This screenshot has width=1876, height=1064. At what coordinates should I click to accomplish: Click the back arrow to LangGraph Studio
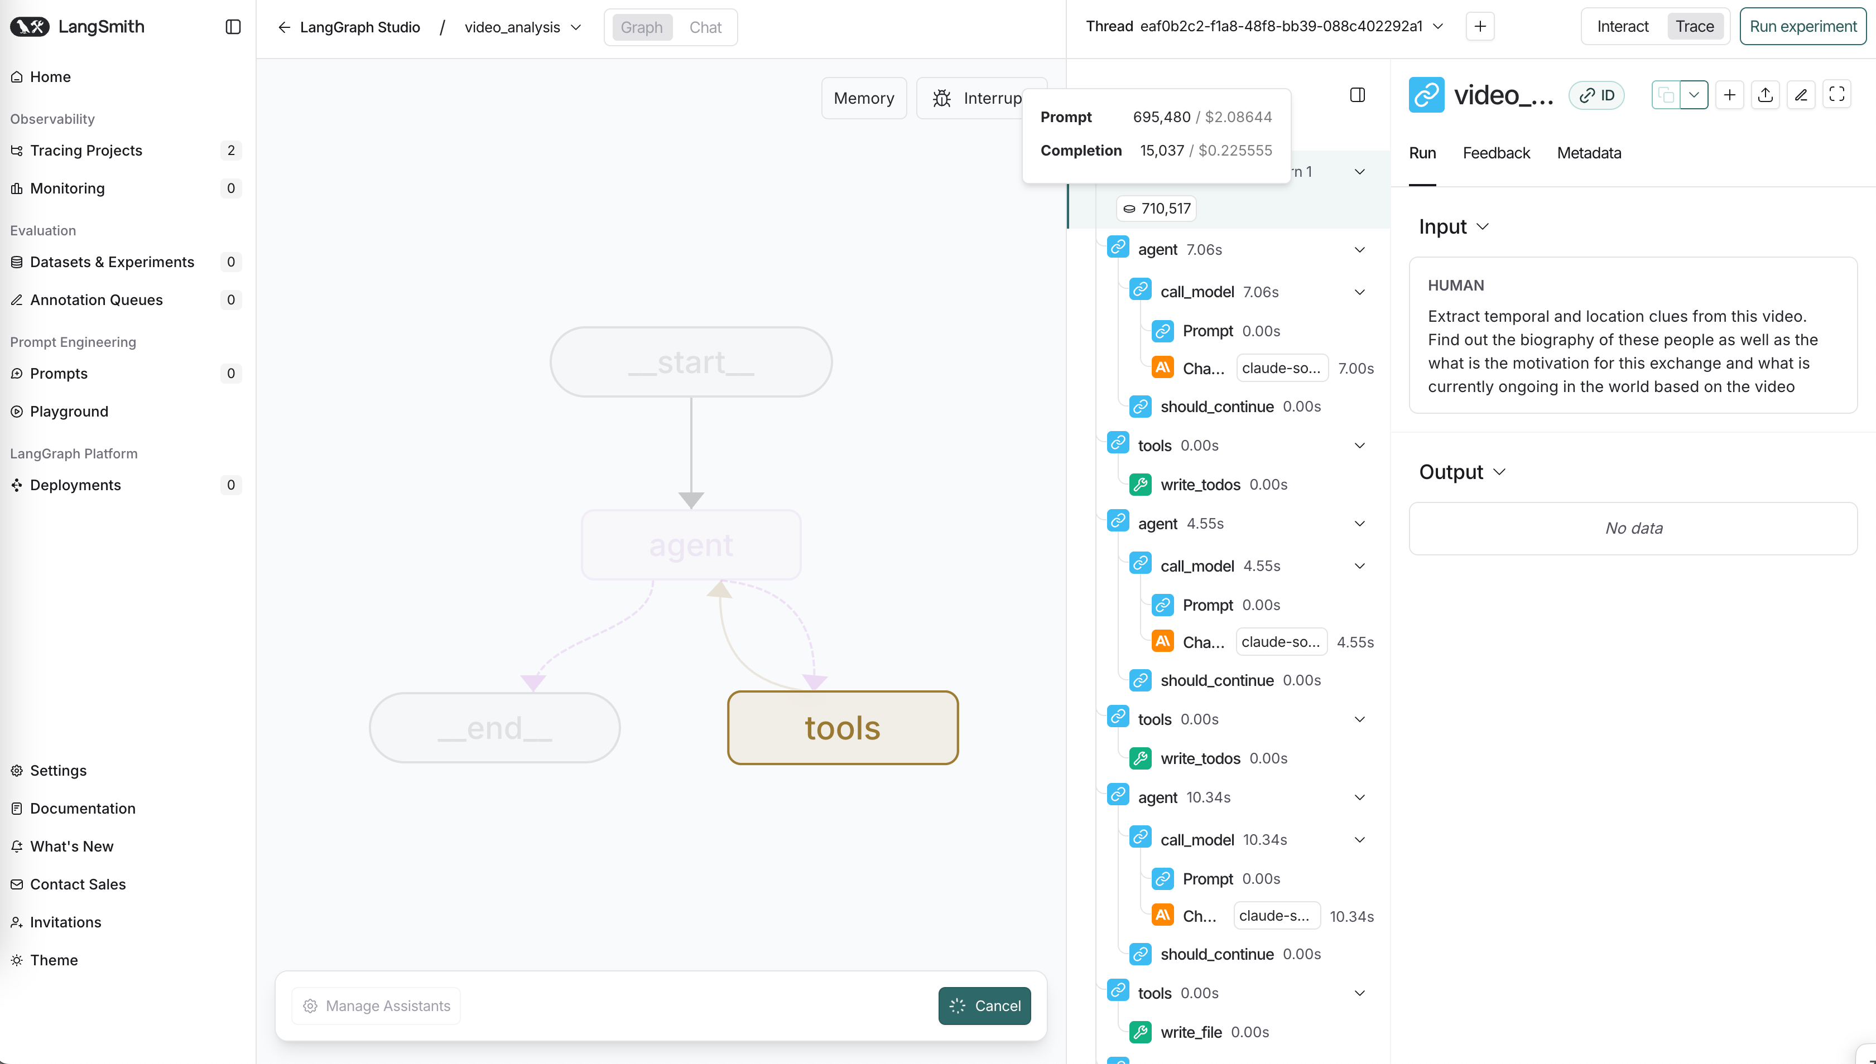click(285, 27)
